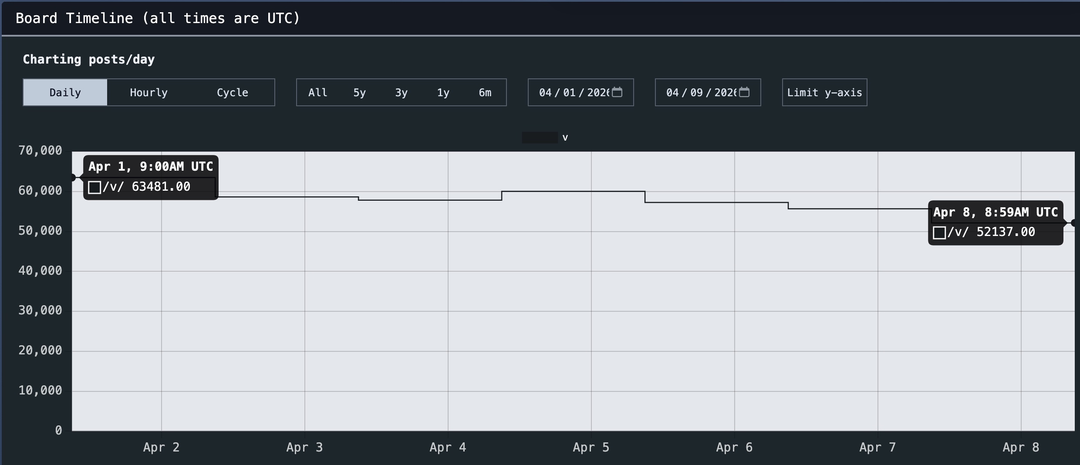Open the start date calendar picker icon
Screen dimensions: 1080x465
pyautogui.click(x=617, y=92)
